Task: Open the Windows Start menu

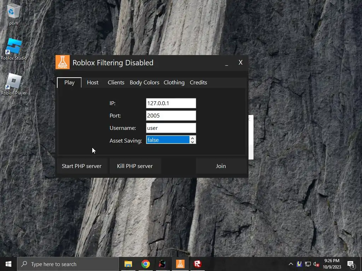Action: (8, 264)
